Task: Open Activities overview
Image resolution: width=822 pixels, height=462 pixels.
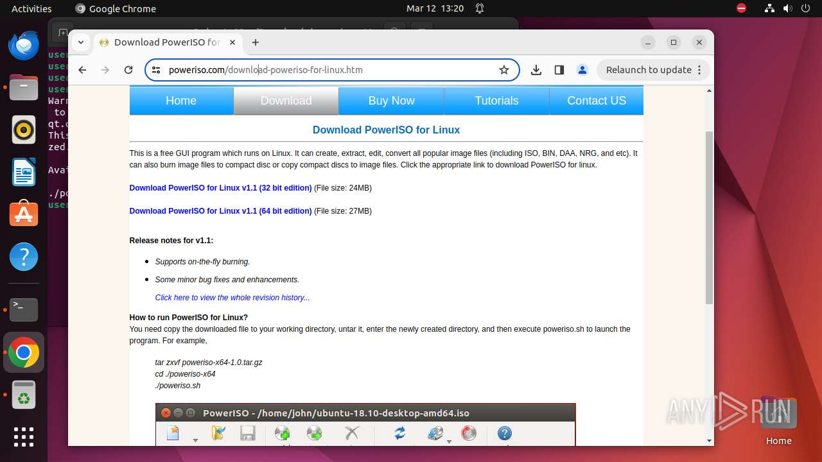Action: coord(31,8)
